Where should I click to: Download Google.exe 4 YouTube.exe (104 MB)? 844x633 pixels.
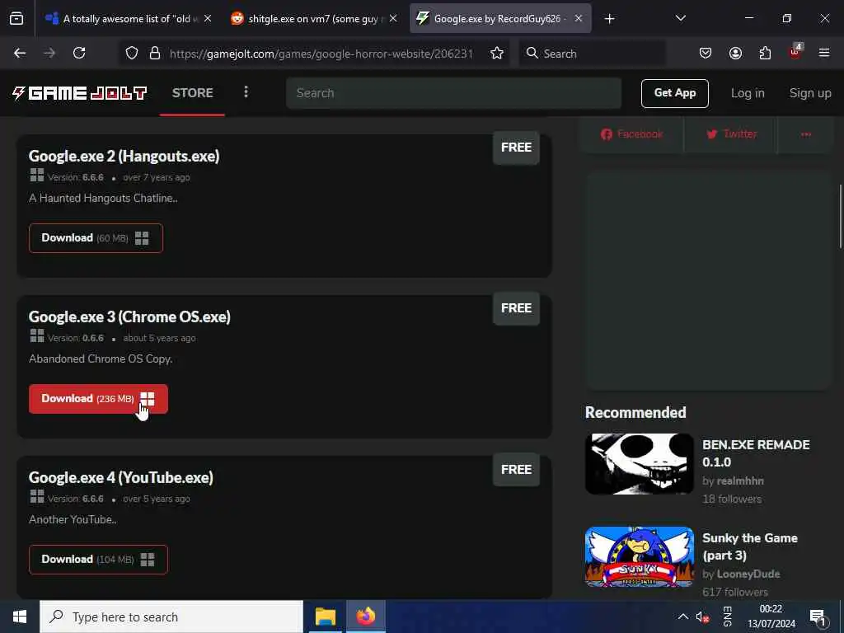(99, 560)
